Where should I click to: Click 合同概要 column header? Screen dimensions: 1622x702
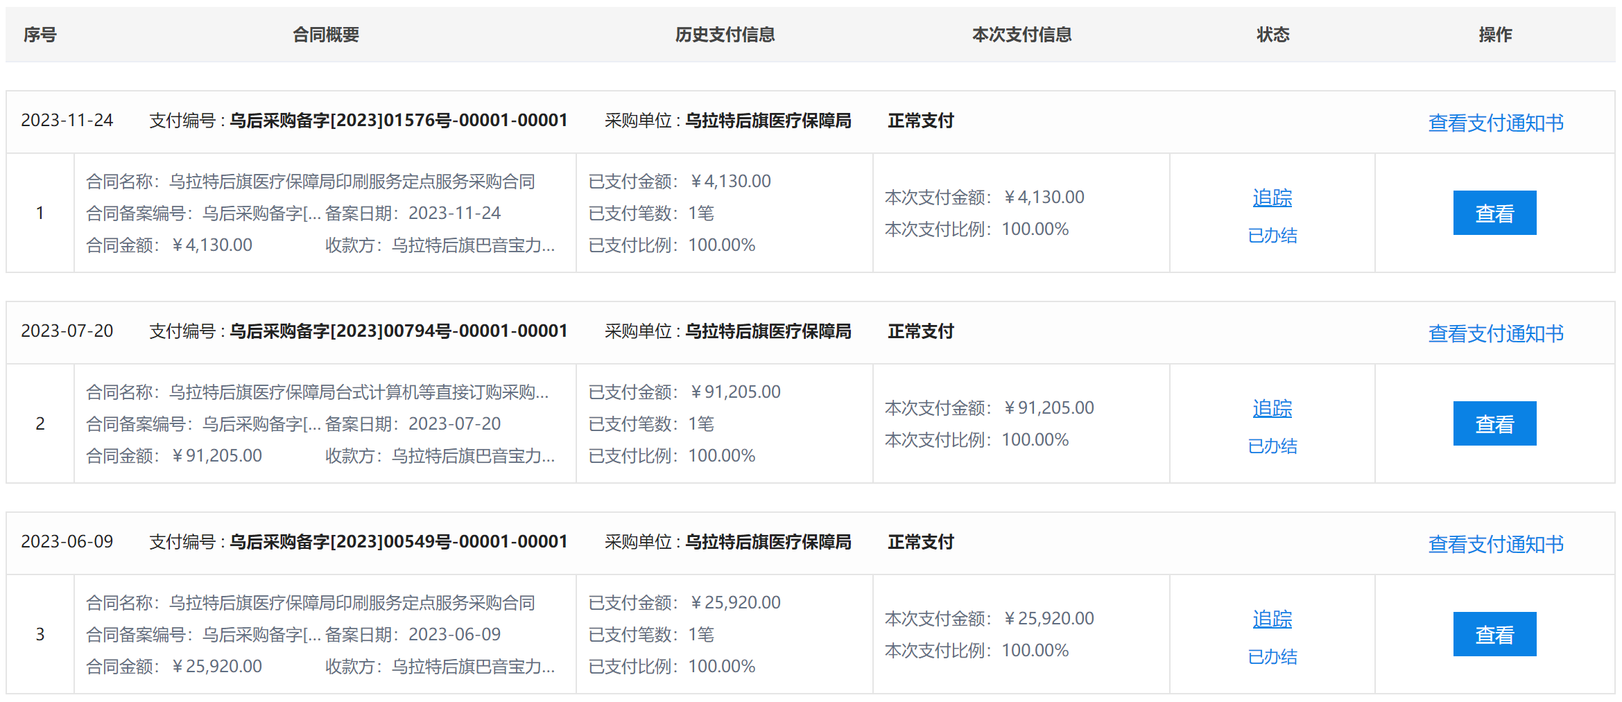(326, 35)
